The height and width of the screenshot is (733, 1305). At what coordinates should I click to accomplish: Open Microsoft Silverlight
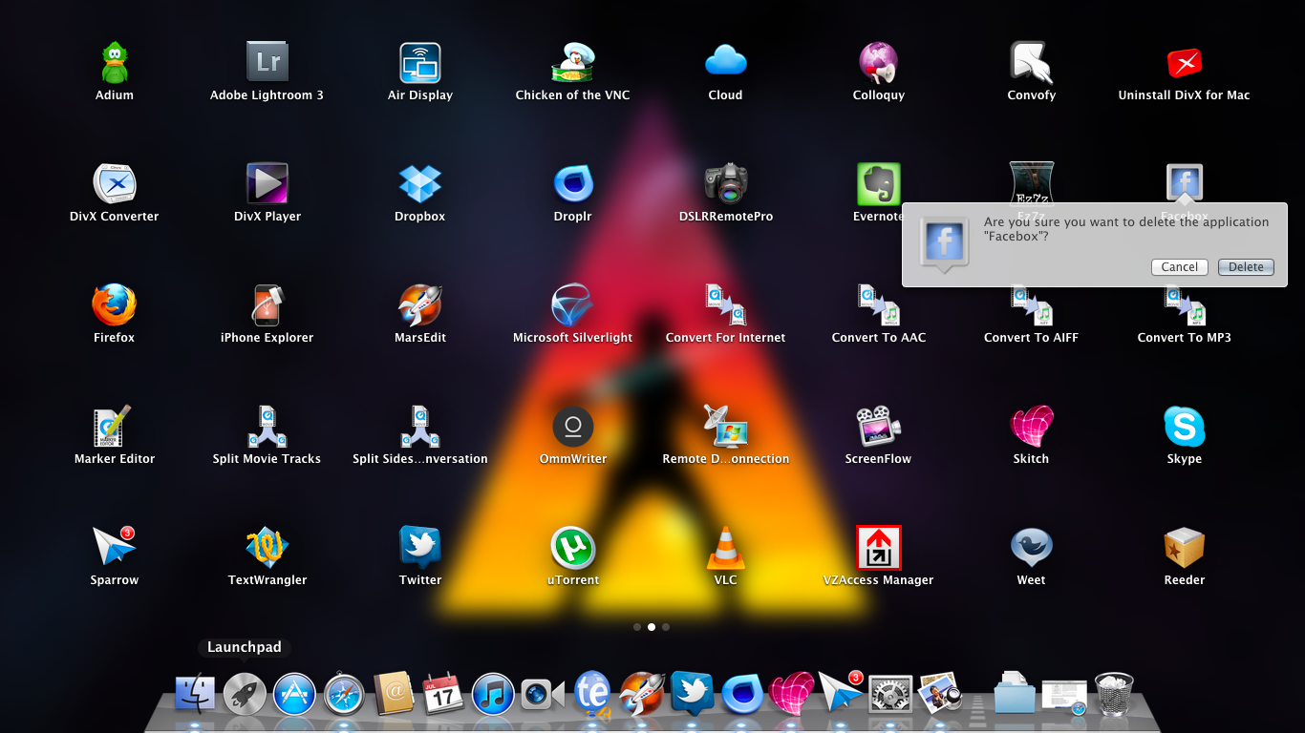click(x=572, y=305)
